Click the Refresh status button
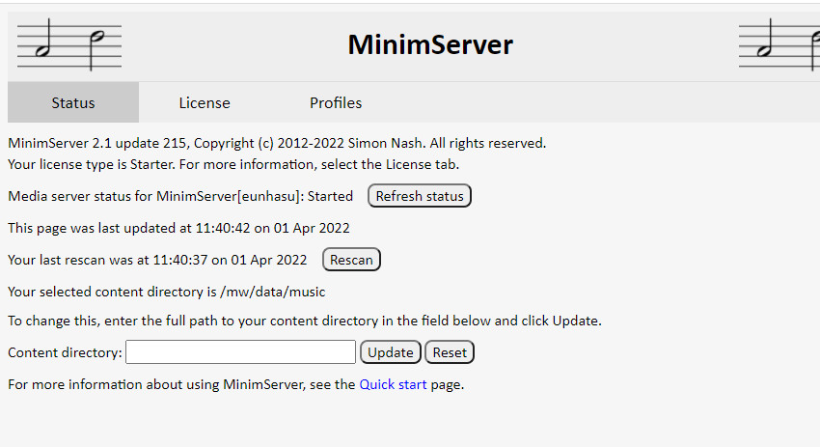This screenshot has width=820, height=447. (x=420, y=196)
